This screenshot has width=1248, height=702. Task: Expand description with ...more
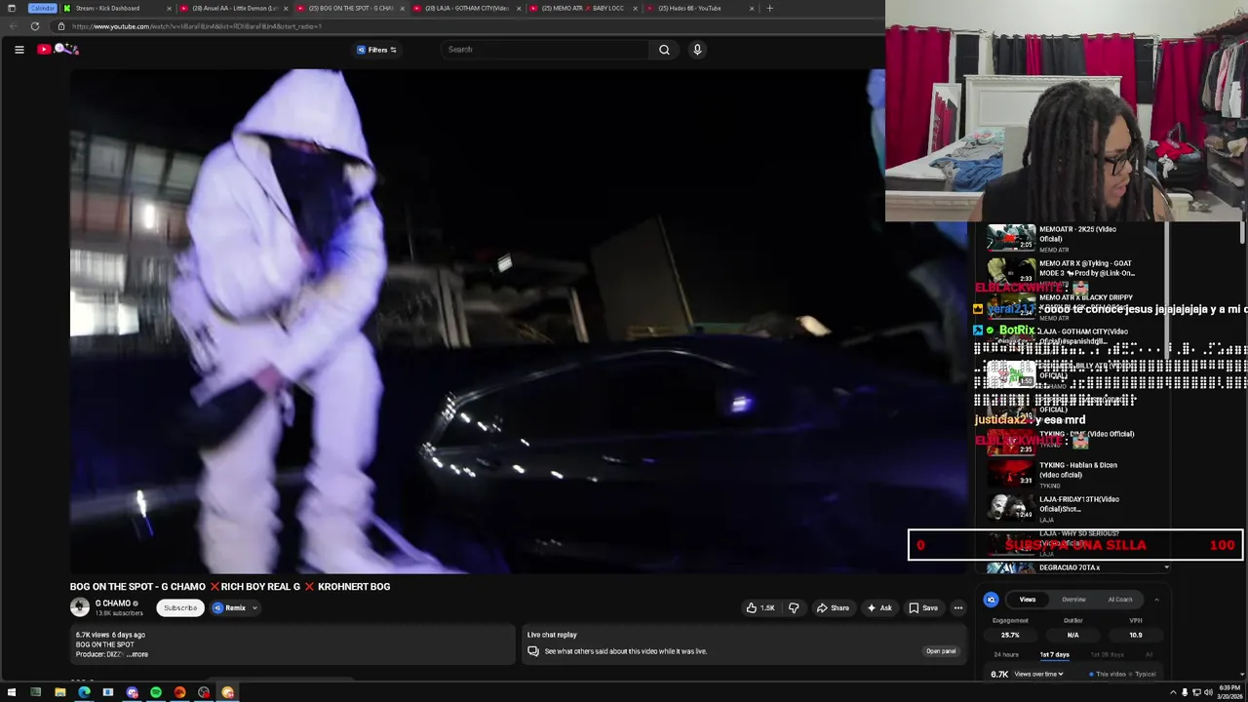click(x=136, y=654)
